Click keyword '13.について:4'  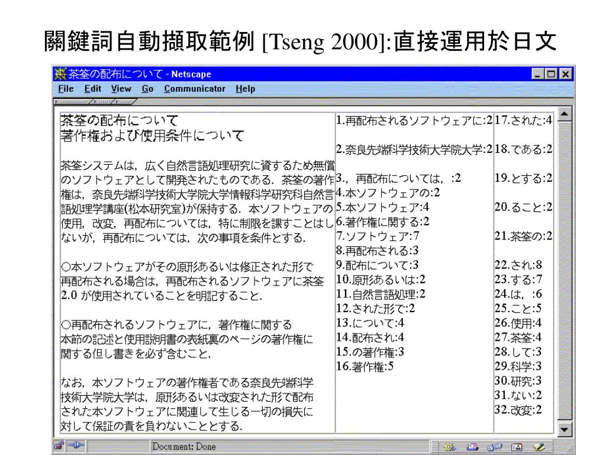[370, 323]
